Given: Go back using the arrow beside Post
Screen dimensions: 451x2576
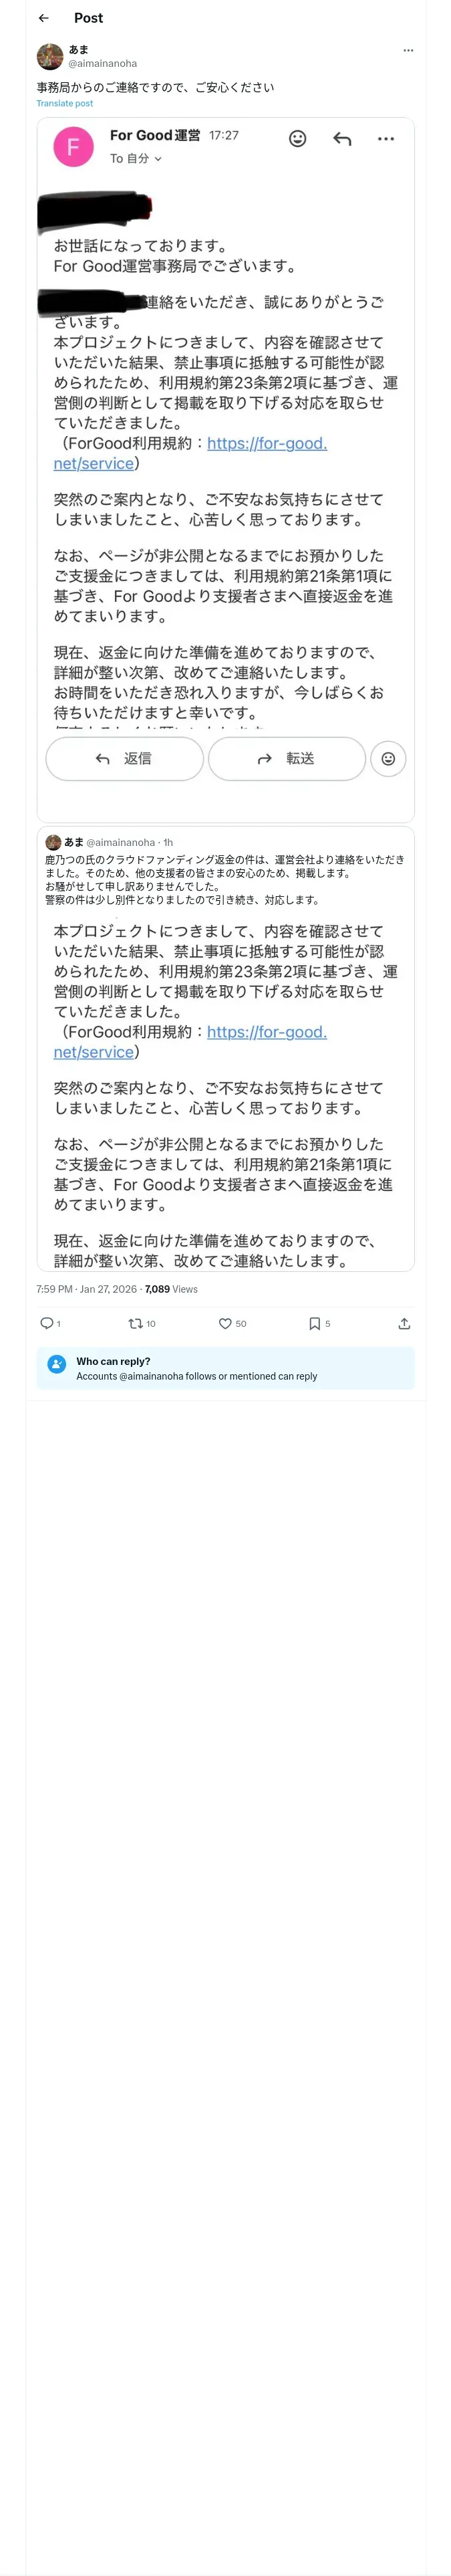Looking at the screenshot, I should coord(43,18).
